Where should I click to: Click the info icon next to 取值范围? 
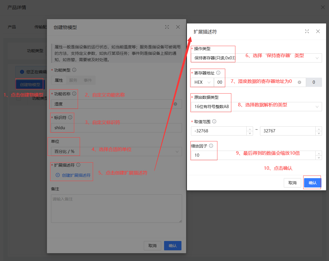(x=214, y=122)
